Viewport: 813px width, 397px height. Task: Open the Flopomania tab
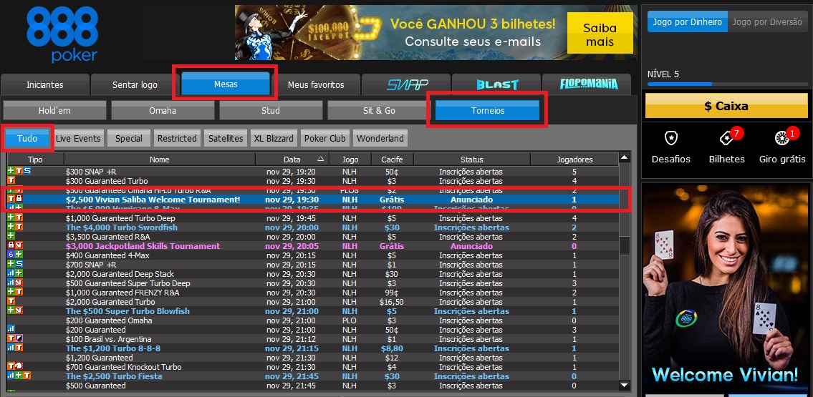click(x=587, y=85)
